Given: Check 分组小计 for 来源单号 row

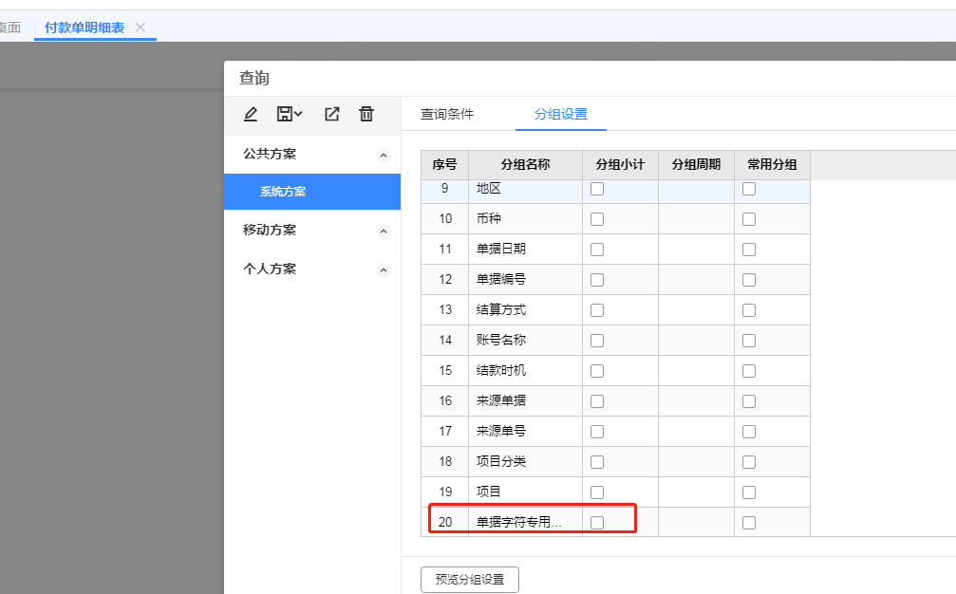Looking at the screenshot, I should [597, 432].
